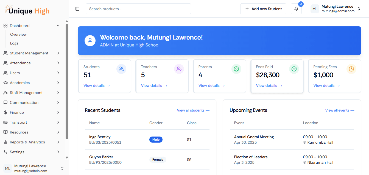
Task: Click the Pending Fees clock icon
Action: point(351,69)
